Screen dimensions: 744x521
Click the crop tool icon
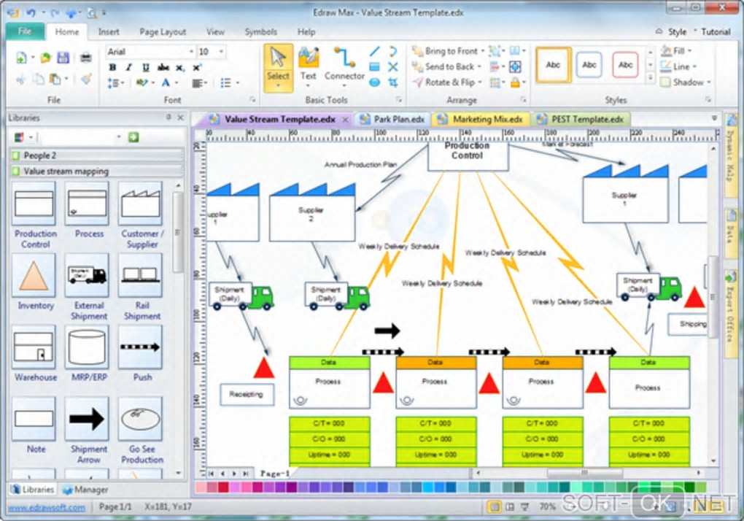pos(393,82)
